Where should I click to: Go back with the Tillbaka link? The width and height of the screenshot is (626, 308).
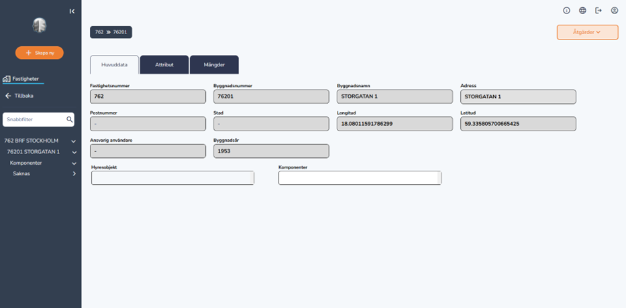point(19,96)
